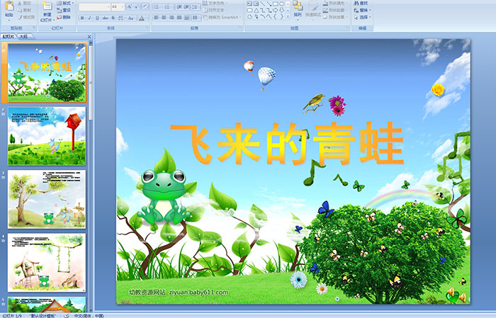Switch to the Slides (幻灯片) tab

pyautogui.click(x=9, y=37)
